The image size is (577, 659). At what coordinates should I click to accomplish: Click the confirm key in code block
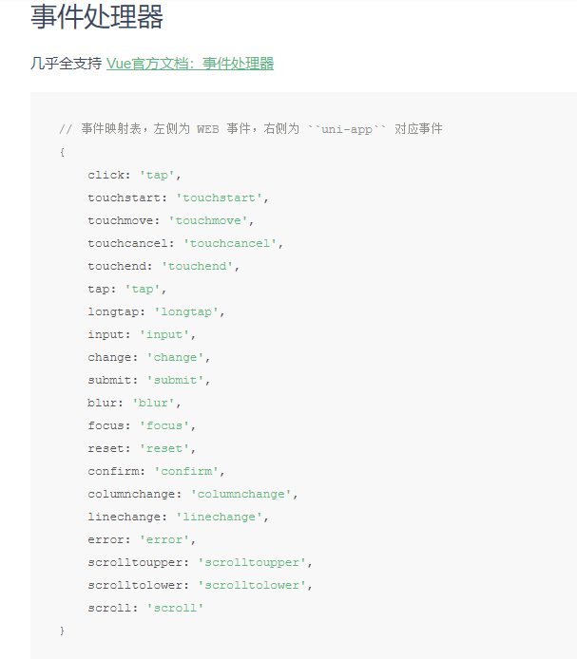click(116, 471)
